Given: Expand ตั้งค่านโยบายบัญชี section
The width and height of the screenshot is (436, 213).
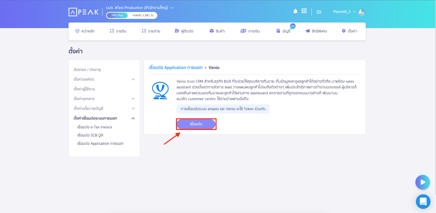Looking at the screenshot, I should (x=104, y=108).
